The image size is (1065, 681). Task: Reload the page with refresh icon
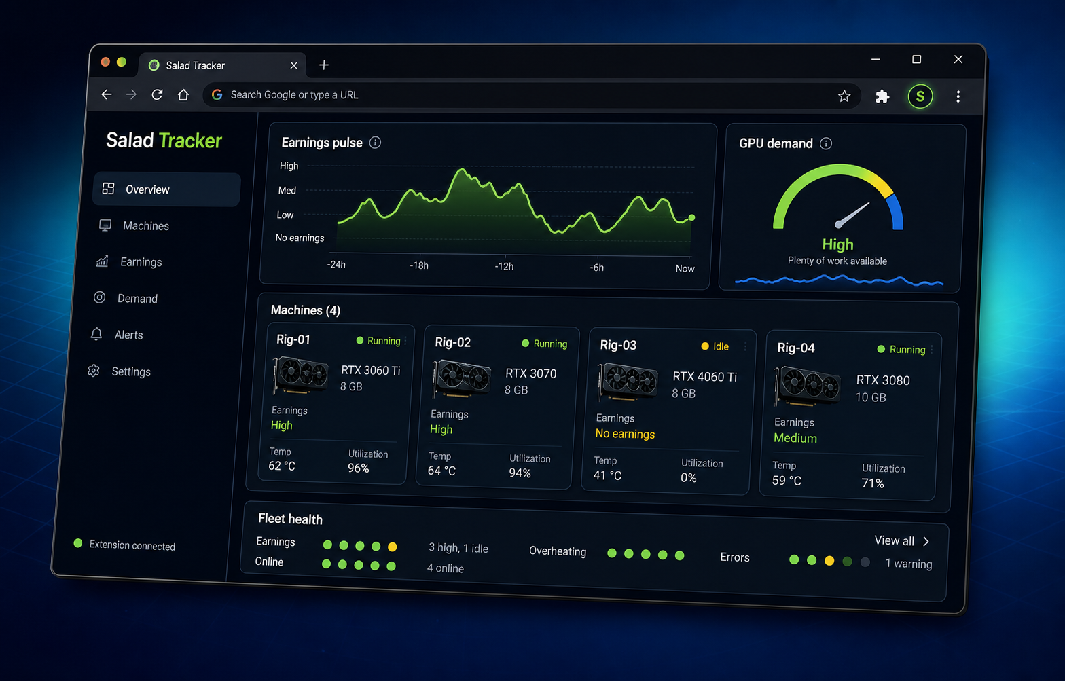[157, 94]
